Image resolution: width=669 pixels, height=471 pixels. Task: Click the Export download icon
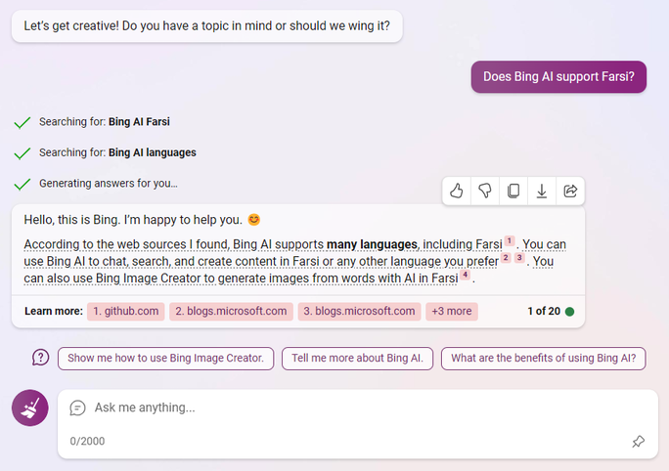coord(542,191)
